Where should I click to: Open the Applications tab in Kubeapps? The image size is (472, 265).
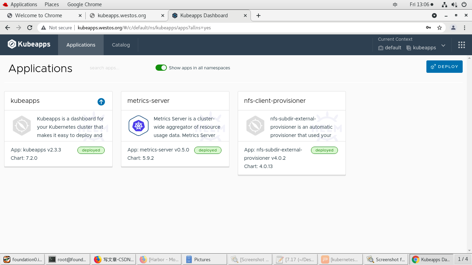point(81,45)
